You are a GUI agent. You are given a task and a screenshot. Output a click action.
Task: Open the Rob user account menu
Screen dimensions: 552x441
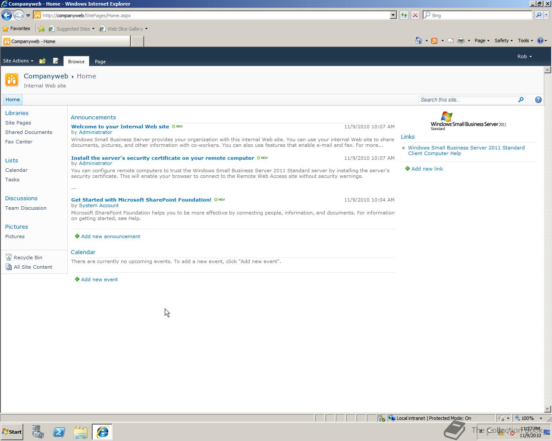(524, 56)
